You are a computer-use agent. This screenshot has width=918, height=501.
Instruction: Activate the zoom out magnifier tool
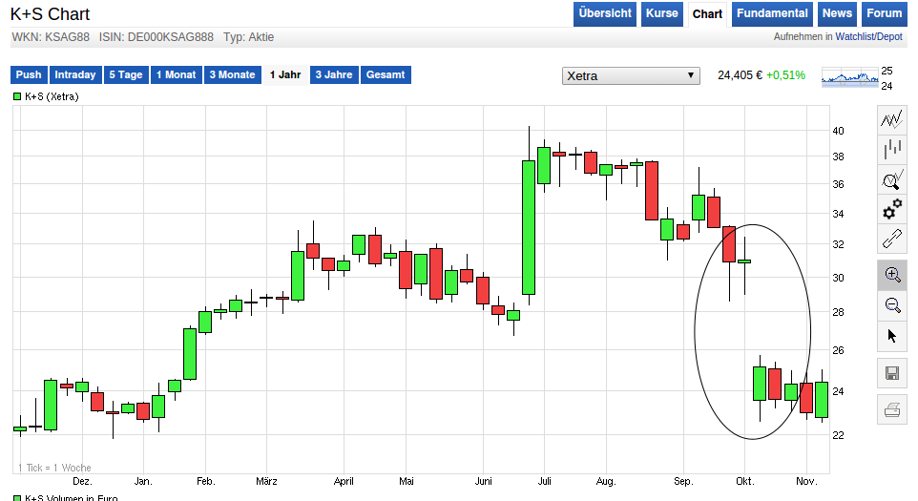[x=891, y=305]
